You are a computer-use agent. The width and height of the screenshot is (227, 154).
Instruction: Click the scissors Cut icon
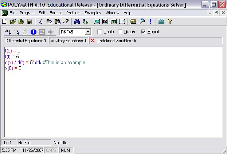pos(41,21)
